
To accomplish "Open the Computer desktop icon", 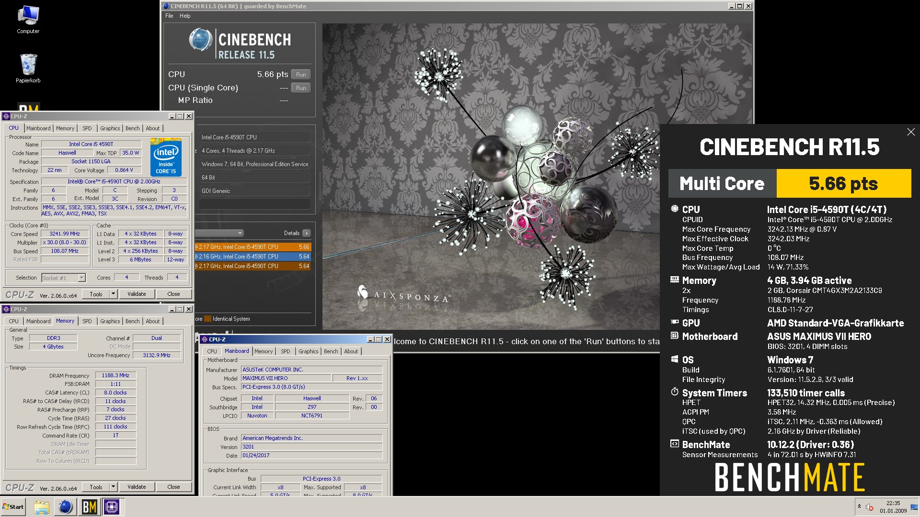I will click(x=28, y=20).
